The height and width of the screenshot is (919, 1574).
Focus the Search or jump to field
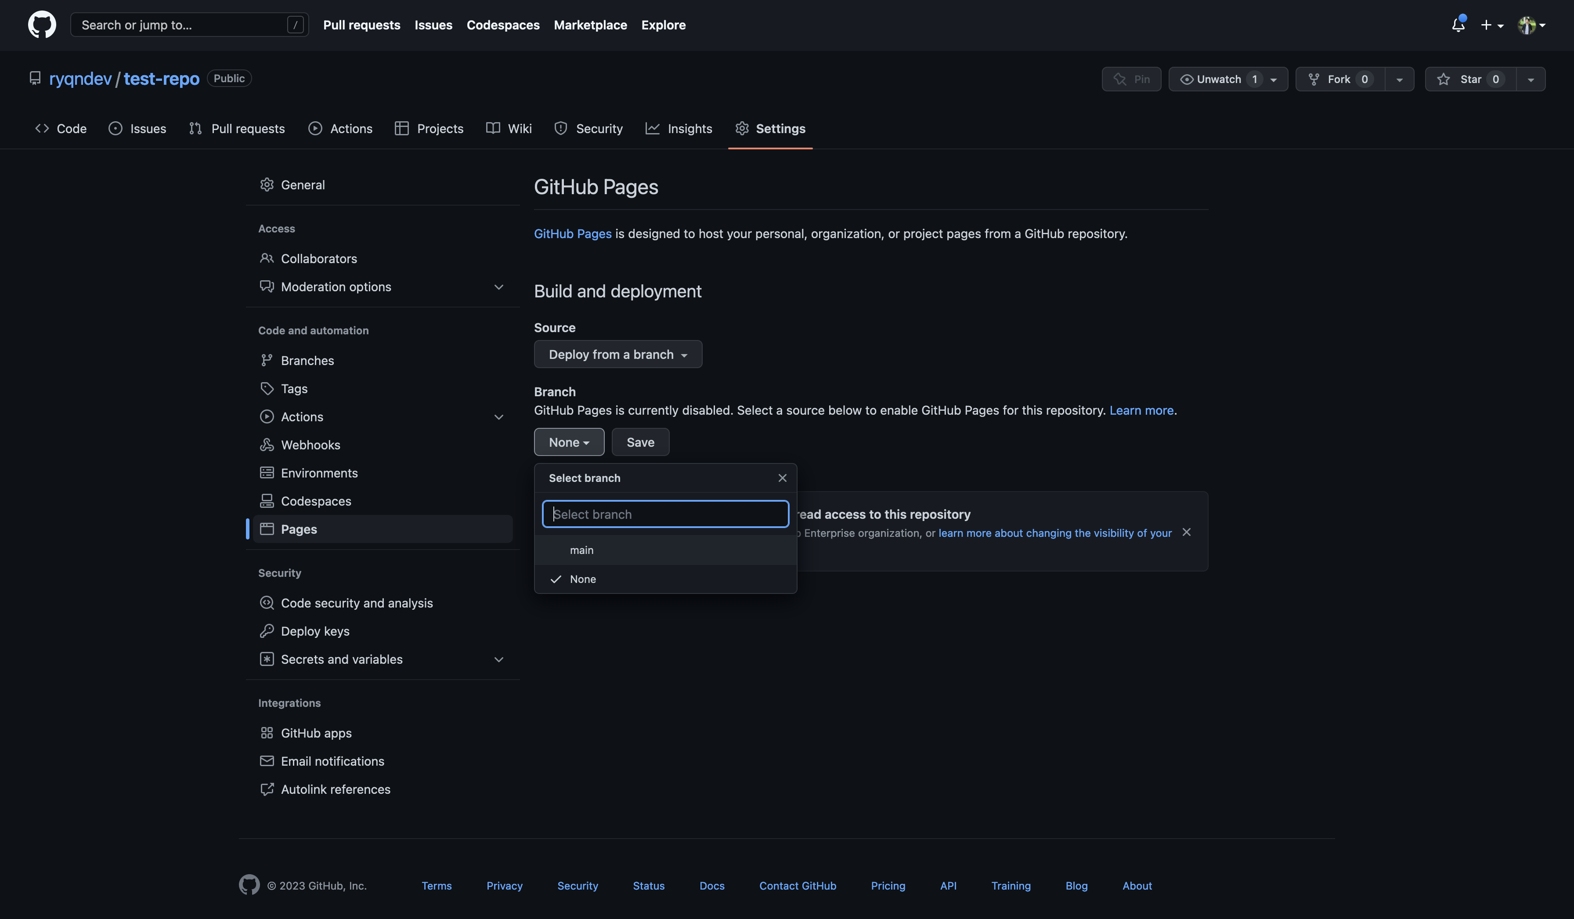(189, 25)
